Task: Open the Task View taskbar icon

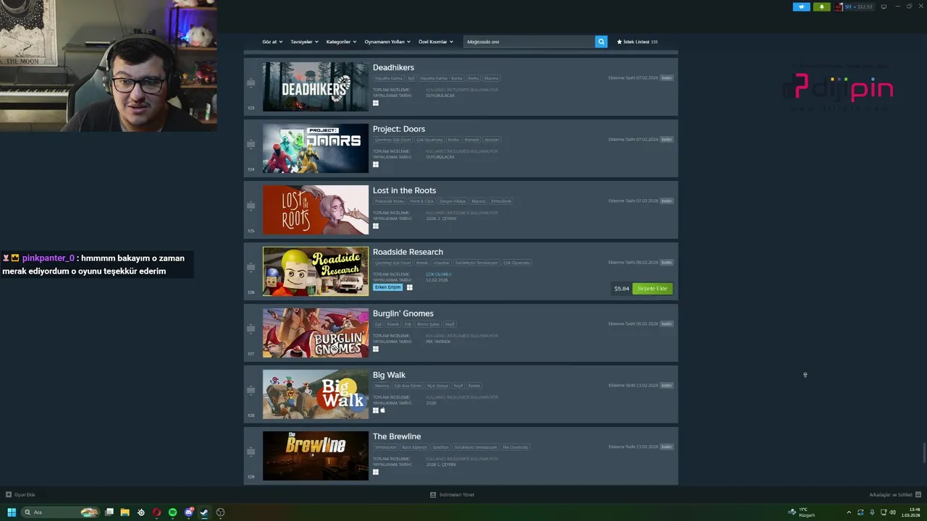Action: click(x=109, y=512)
